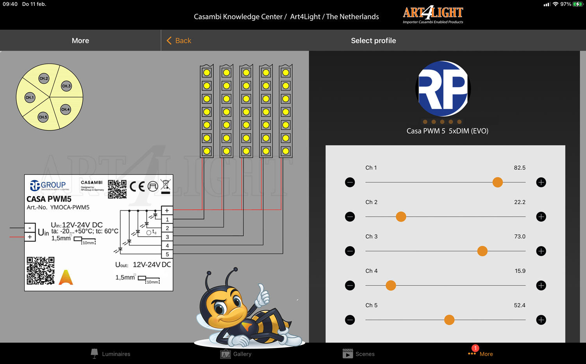This screenshot has width=586, height=364.
Task: Increase Ch 1 with the plus button
Action: pyautogui.click(x=541, y=182)
